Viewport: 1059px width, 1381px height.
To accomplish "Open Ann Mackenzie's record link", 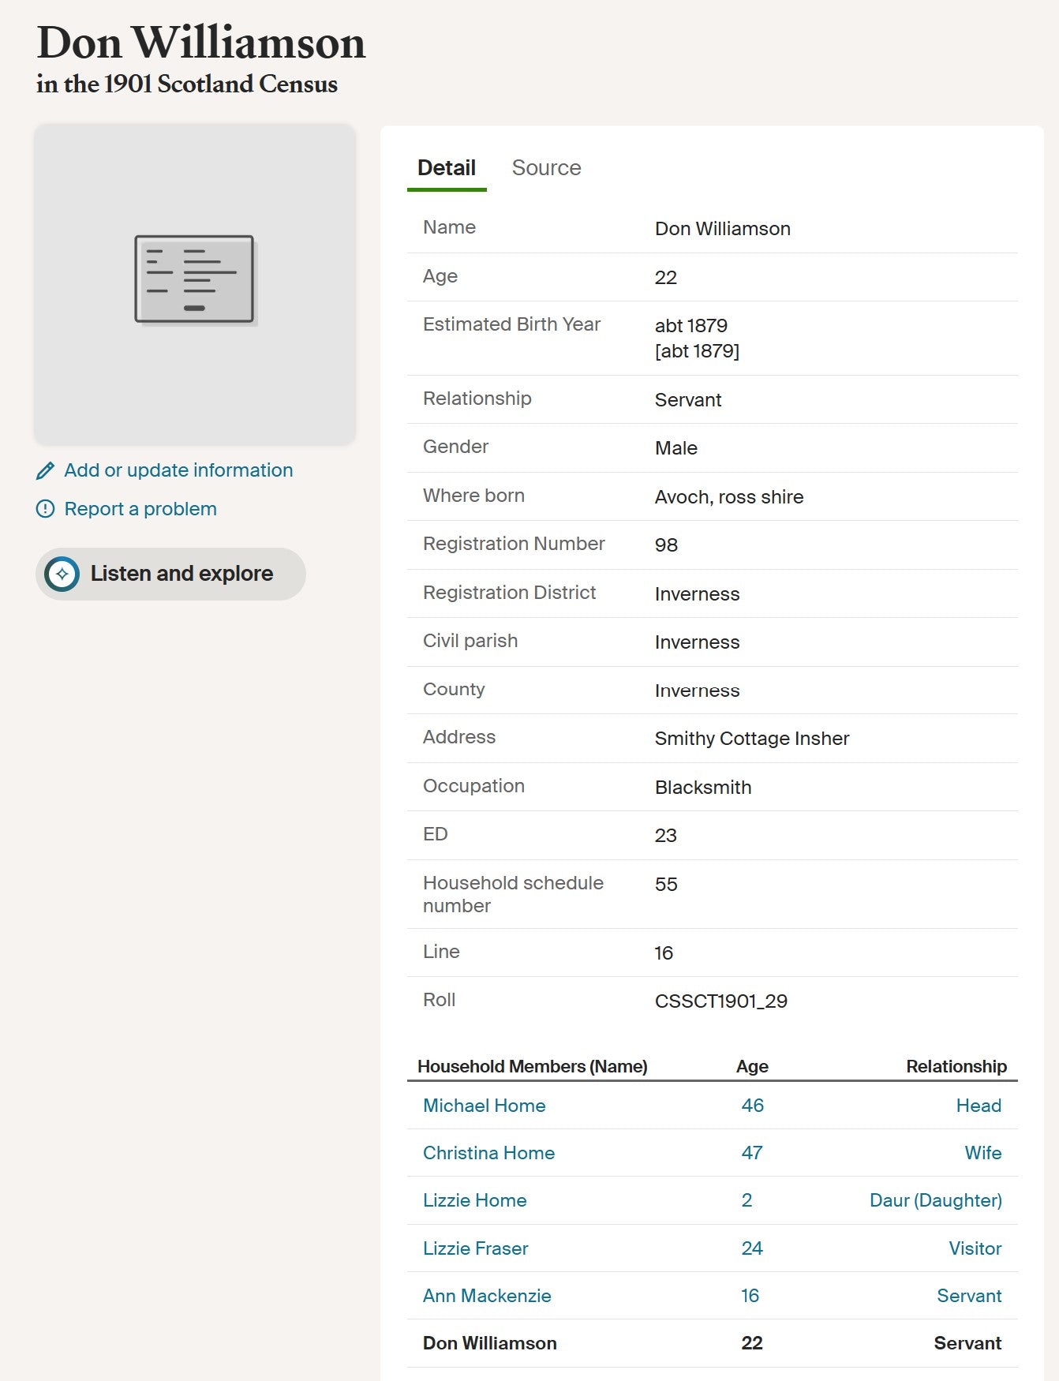I will tap(487, 1296).
